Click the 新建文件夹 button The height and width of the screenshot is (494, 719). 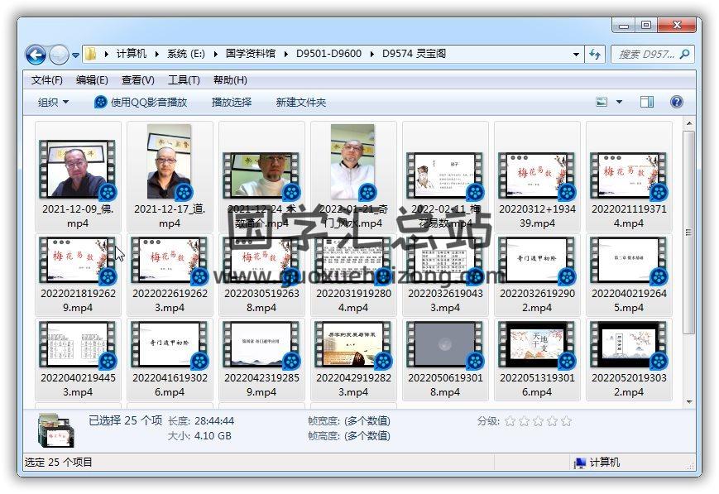[x=301, y=102]
